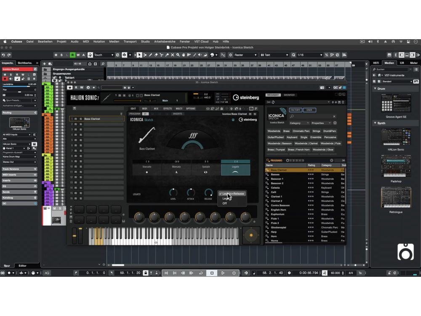The height and width of the screenshot is (316, 421).
Task: Select the Marcato articulation icon
Action: click(x=176, y=172)
